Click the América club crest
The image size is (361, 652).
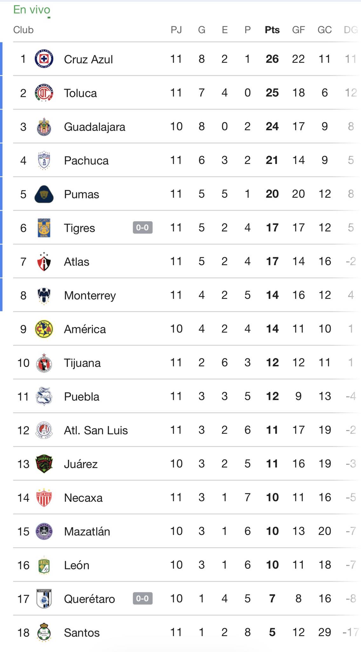point(44,329)
